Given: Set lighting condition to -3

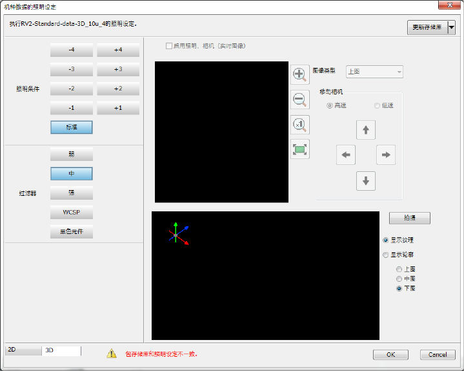Looking at the screenshot, I should pyautogui.click(x=72, y=69).
